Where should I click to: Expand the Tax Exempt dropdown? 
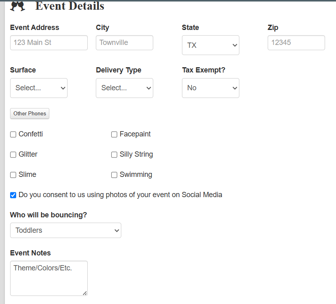(210, 88)
